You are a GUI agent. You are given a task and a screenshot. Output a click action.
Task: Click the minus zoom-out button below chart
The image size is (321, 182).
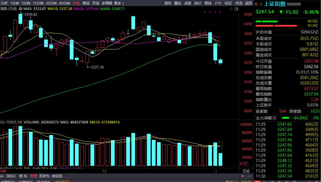(249, 176)
